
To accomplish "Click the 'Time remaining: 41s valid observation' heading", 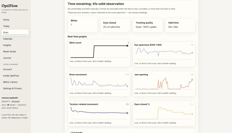I will pyautogui.click(x=96, y=4).
